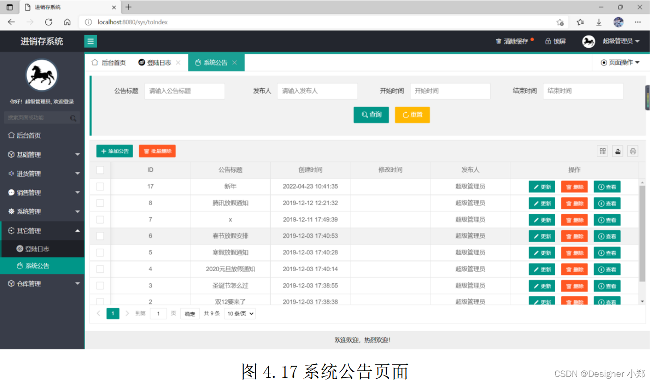
Task: Check the checkbox for row ID 7
Action: 100,219
